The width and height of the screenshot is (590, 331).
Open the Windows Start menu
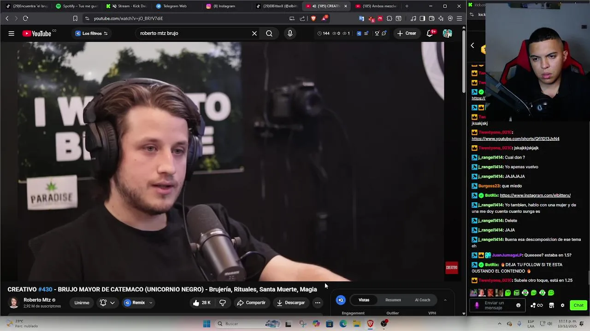[x=207, y=324]
